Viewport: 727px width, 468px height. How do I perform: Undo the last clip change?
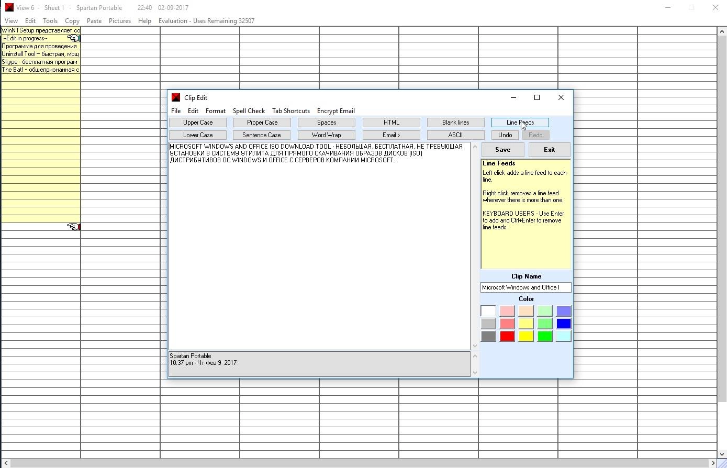[x=505, y=135]
